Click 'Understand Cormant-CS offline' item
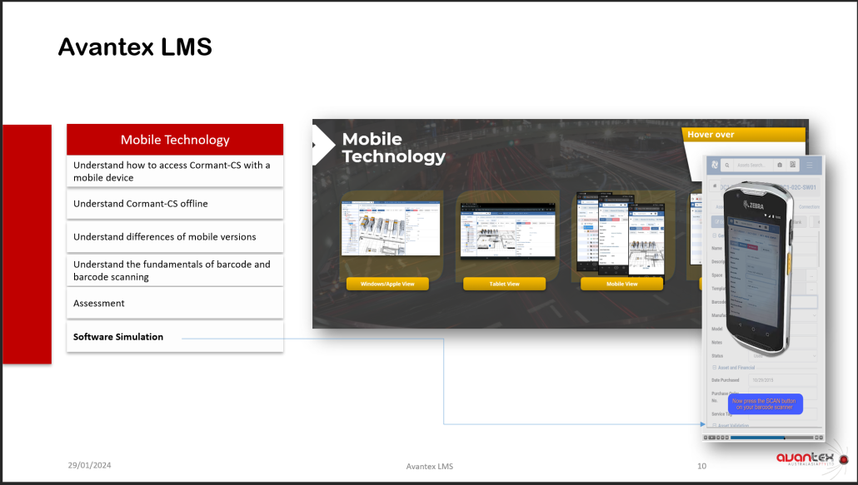 175,204
